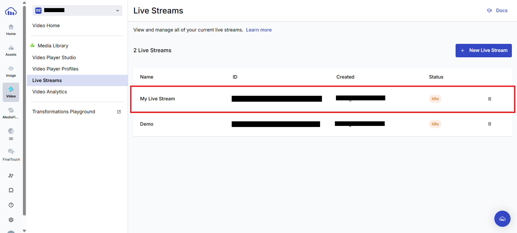Open the add-ons puzzle icon
The height and width of the screenshot is (233, 517).
coord(11,190)
